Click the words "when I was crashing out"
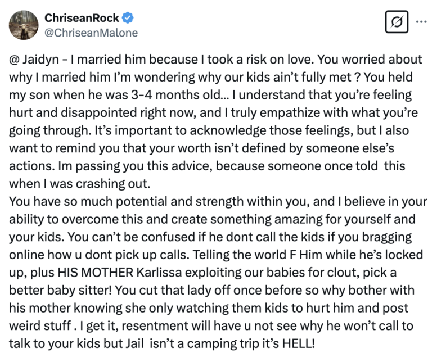 point(79,184)
